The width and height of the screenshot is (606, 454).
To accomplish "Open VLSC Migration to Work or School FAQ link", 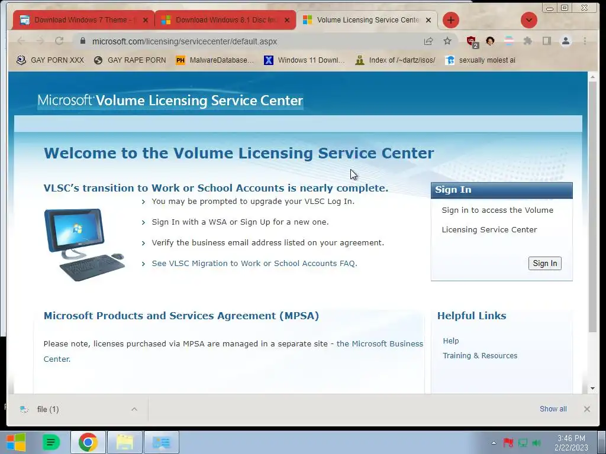I will tap(254, 263).
